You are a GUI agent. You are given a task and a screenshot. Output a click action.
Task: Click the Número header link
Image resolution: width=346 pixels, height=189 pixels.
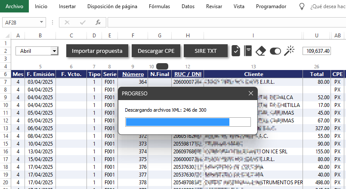(x=133, y=74)
